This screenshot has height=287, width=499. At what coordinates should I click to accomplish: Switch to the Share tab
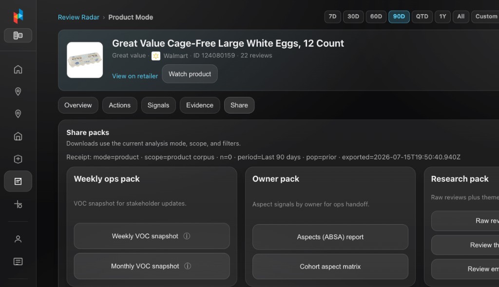239,105
